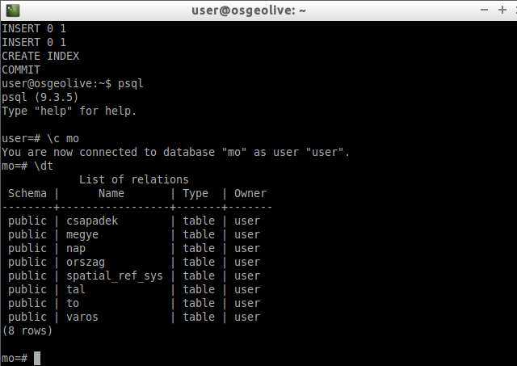This screenshot has height=366, width=517.
Task: Click the window title user@osgeolive
Action: [x=249, y=11]
